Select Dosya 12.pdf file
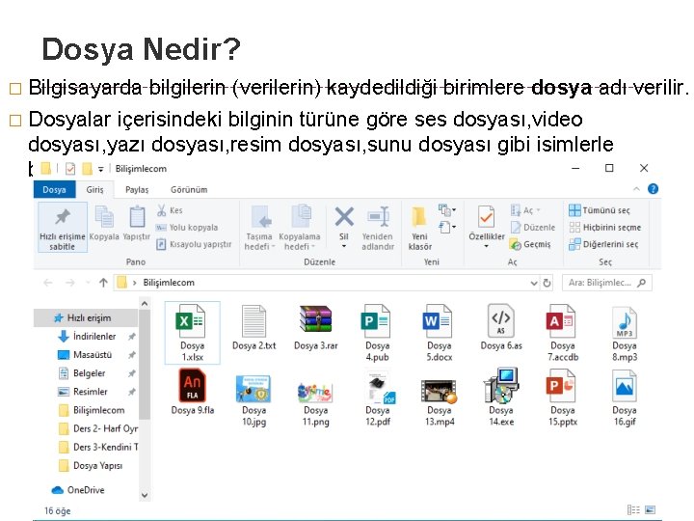This screenshot has height=521, width=694. [378, 398]
